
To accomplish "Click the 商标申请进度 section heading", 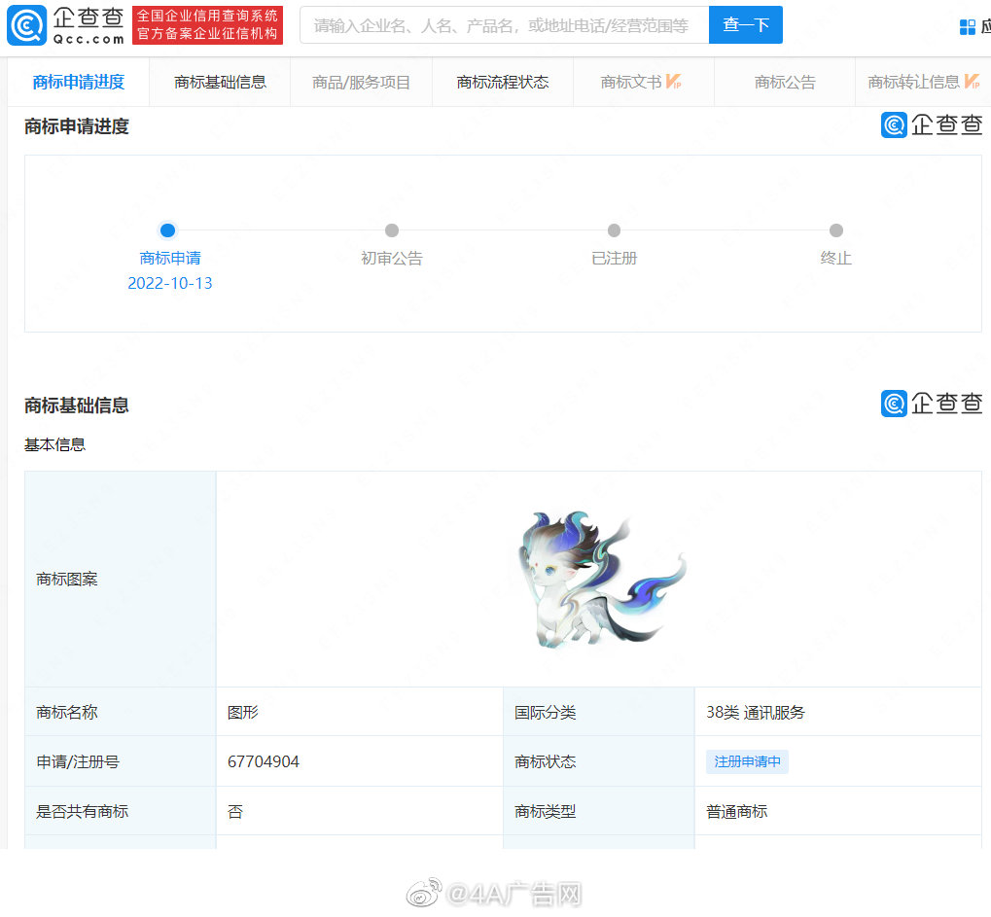I will [77, 126].
